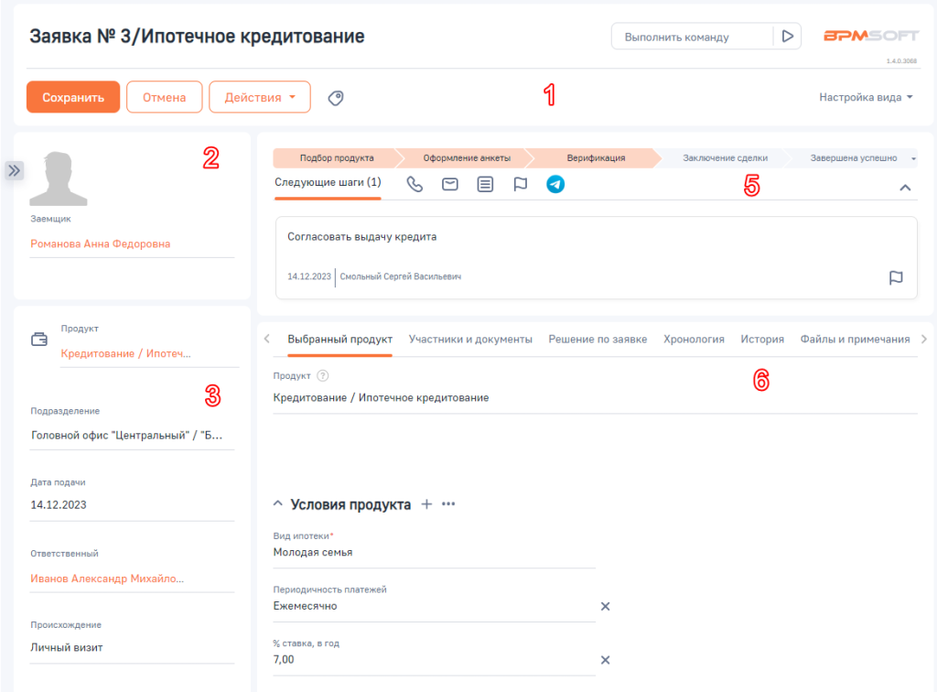
Task: Click the feed/notes icon next to the envelope
Action: pos(485,183)
